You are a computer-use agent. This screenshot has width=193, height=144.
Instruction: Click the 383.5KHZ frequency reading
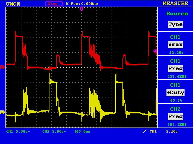pyautogui.click(x=177, y=124)
